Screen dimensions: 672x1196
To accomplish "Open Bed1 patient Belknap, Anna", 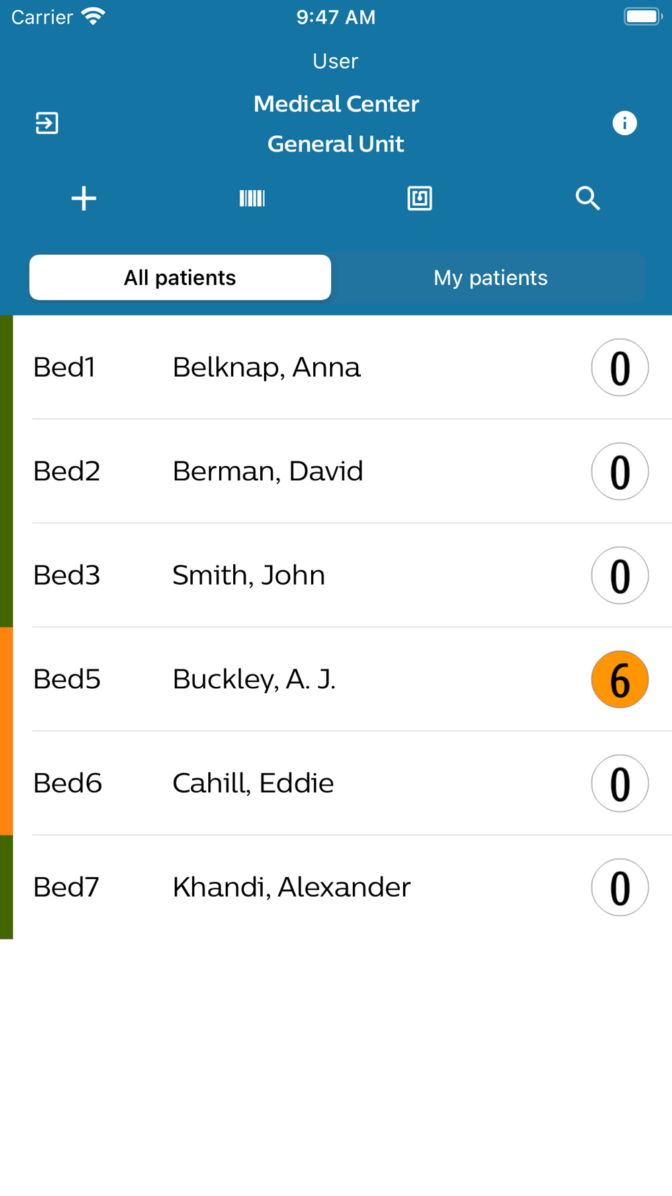I will pyautogui.click(x=266, y=367).
